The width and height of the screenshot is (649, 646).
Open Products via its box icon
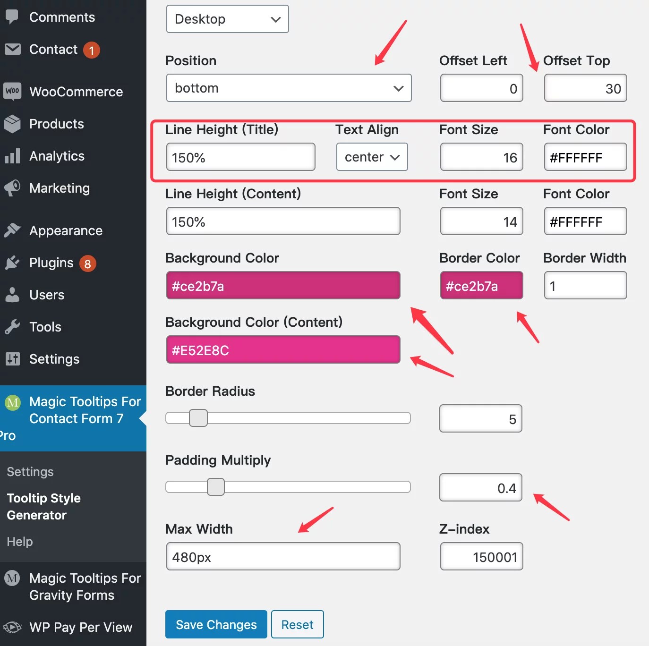[x=13, y=124]
